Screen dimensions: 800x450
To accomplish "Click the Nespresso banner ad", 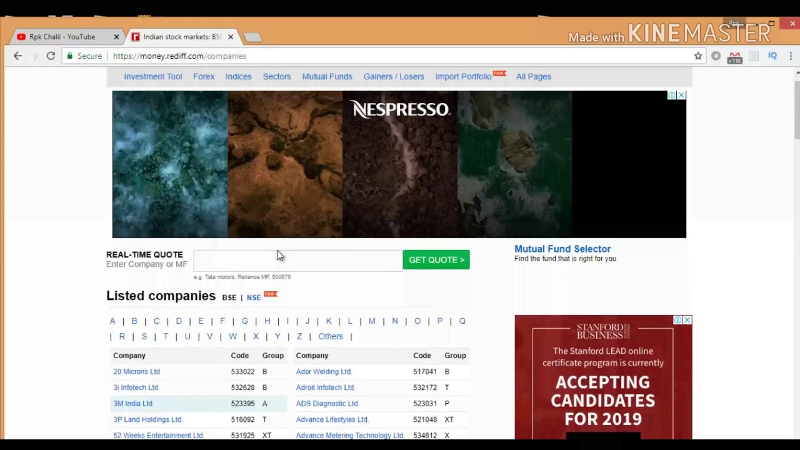I will point(399,164).
